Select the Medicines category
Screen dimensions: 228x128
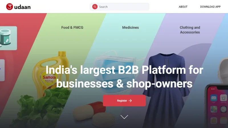131,27
